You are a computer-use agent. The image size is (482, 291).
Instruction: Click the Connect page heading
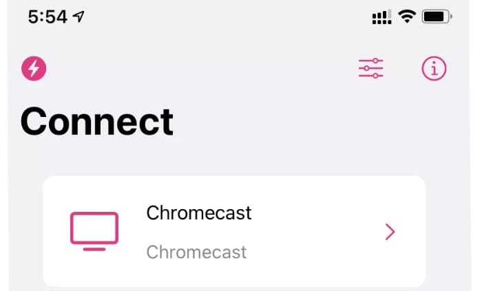point(97,122)
